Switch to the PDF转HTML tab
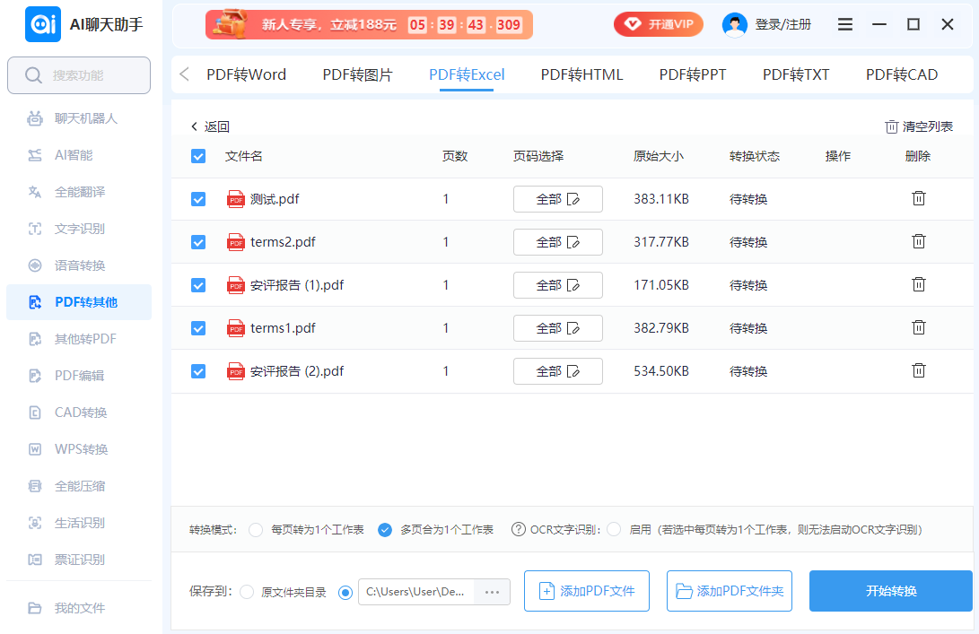 click(581, 75)
